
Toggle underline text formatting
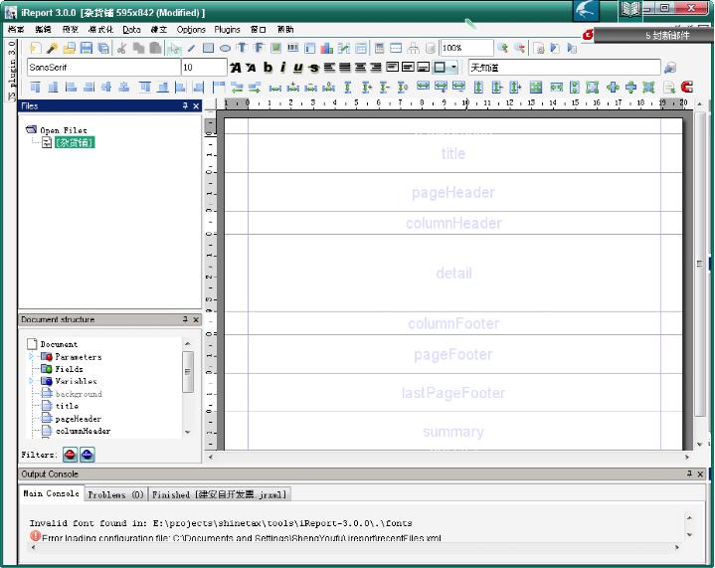tap(297, 68)
